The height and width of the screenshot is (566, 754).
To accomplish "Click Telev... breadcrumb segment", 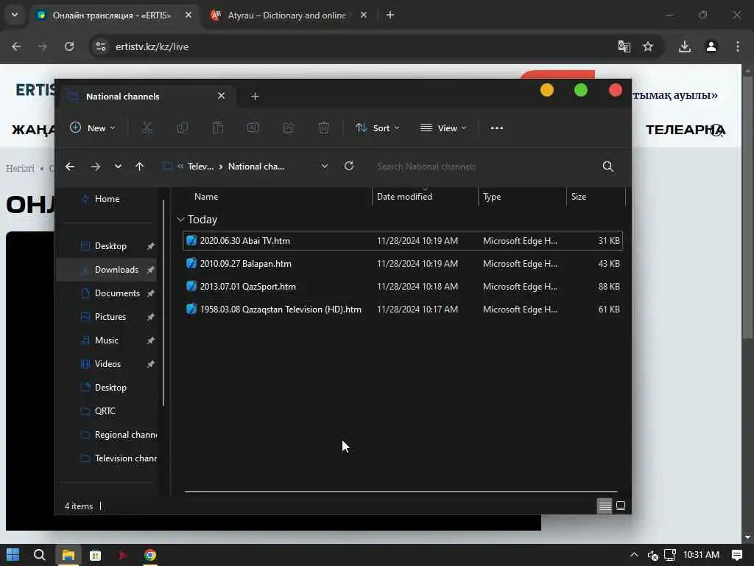I will [200, 167].
